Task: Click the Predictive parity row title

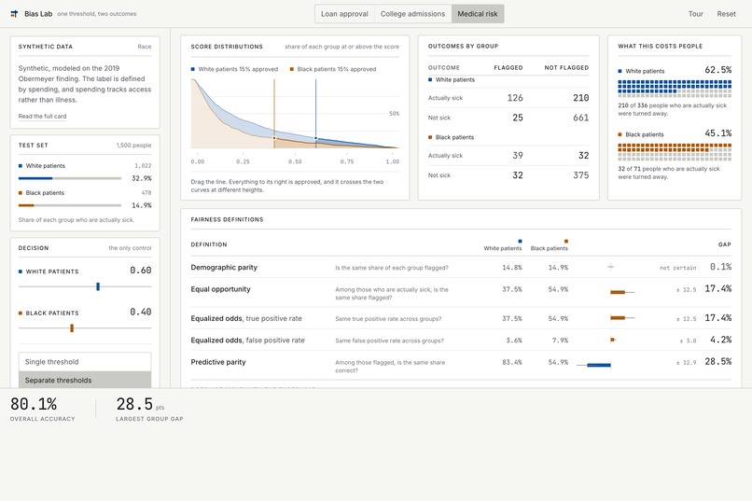Action: tap(218, 362)
